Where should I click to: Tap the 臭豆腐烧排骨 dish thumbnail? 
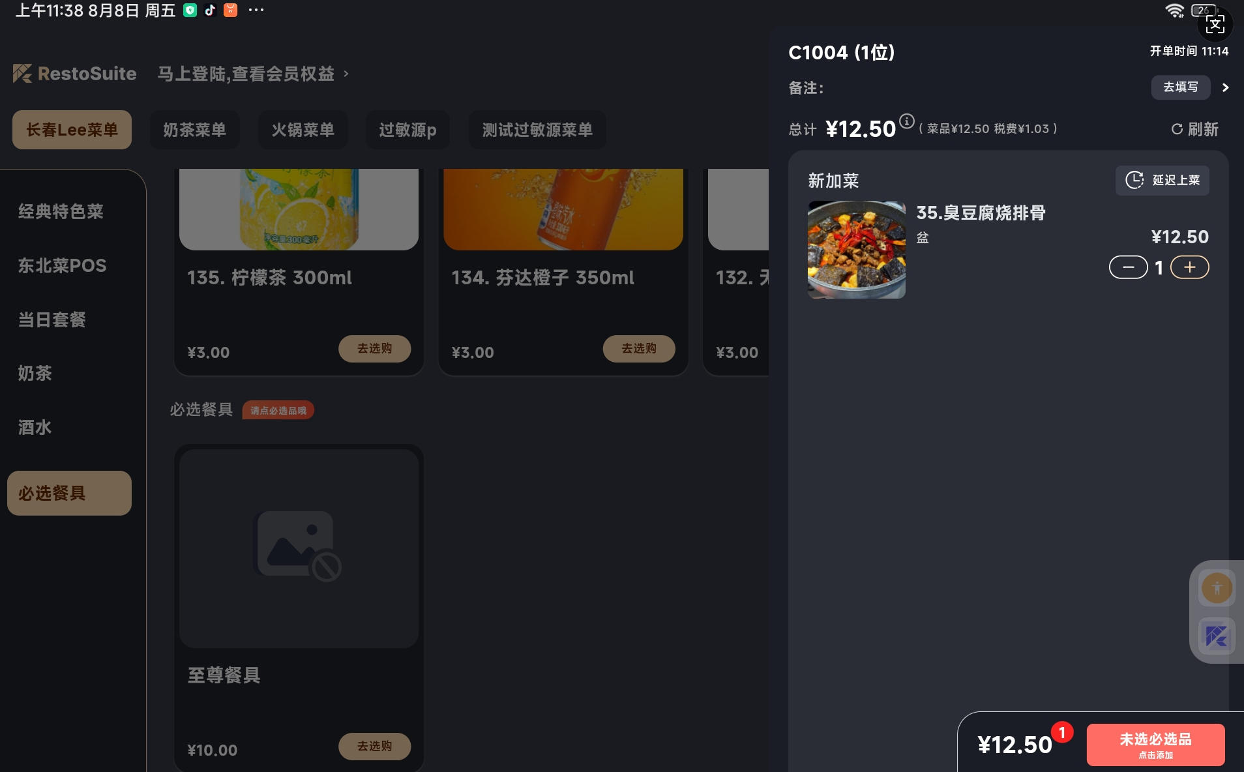point(856,250)
